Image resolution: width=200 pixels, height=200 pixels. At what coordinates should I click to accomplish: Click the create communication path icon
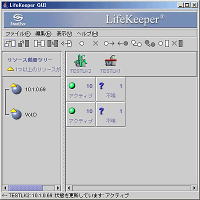[x=39, y=43]
